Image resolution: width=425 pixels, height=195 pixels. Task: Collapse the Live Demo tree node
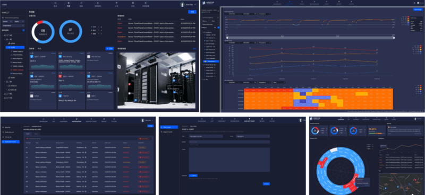tap(202, 32)
